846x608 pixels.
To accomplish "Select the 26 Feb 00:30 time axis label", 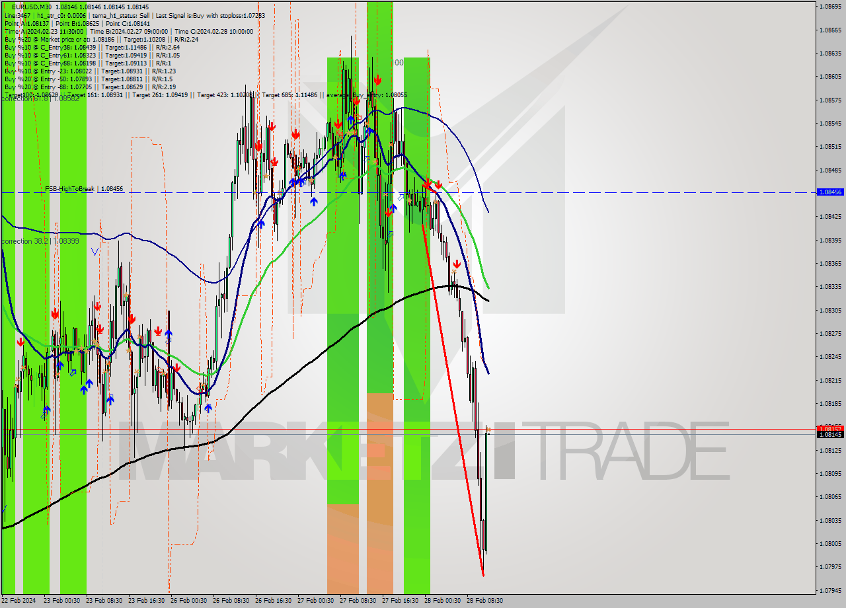I will pyautogui.click(x=188, y=601).
